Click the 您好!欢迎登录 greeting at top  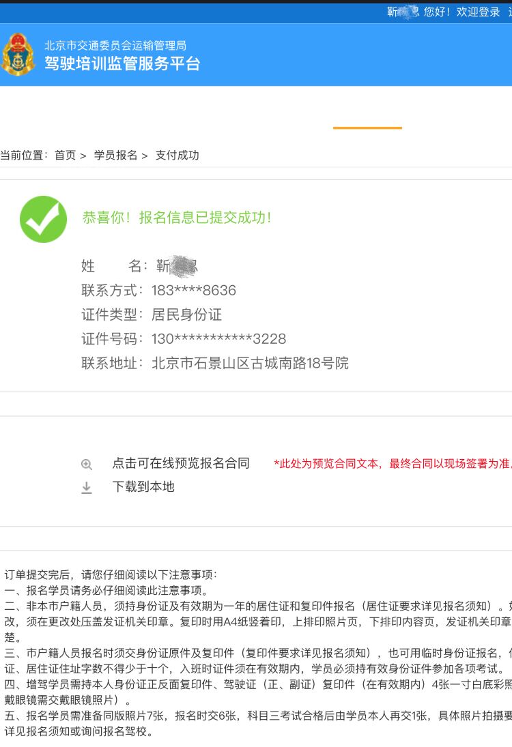click(461, 12)
